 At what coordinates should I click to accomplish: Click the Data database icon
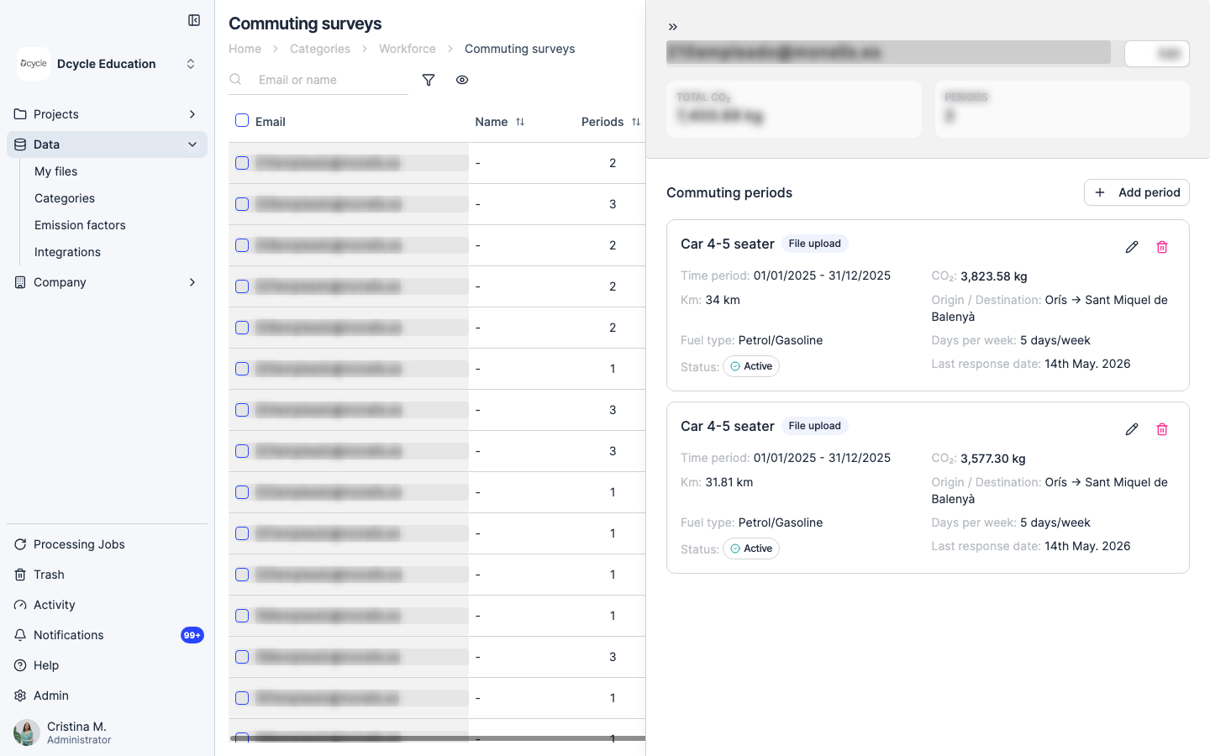[x=20, y=144]
